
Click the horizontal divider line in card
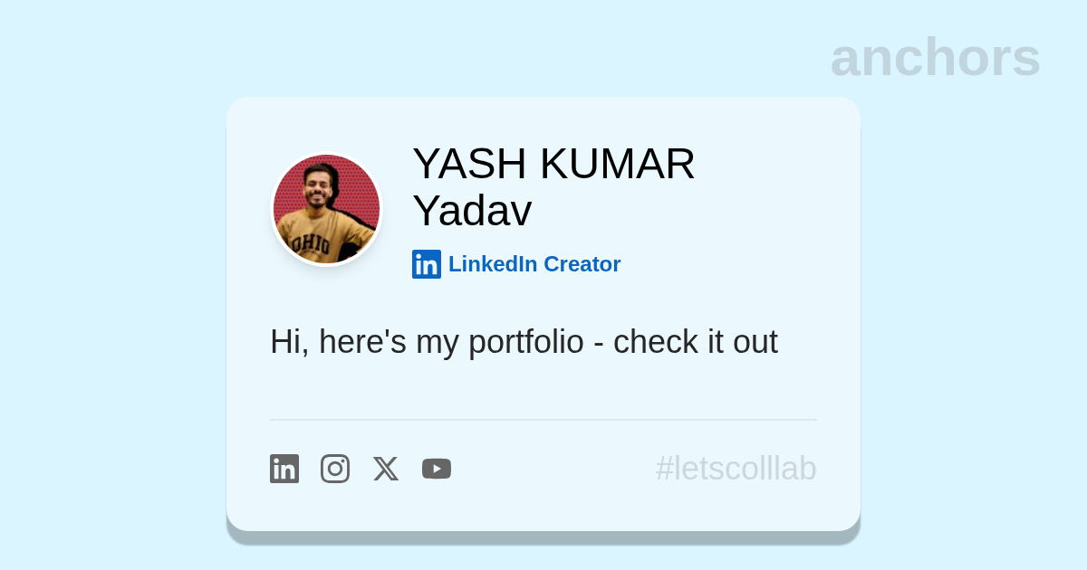(x=543, y=420)
